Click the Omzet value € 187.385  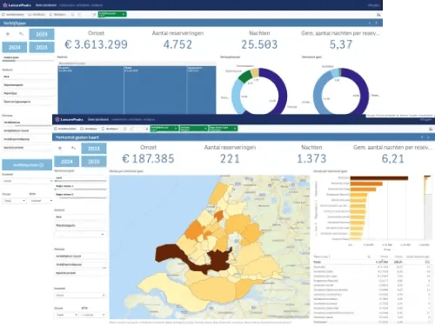point(148,158)
